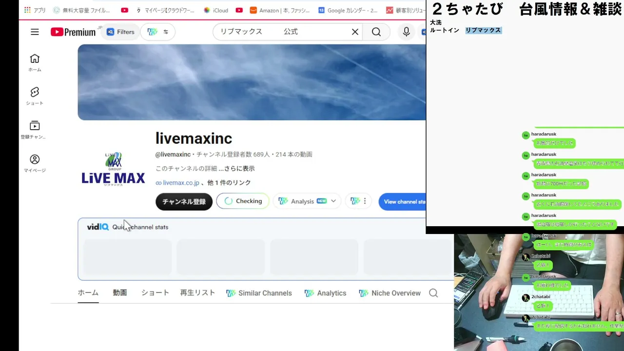Start voice search with microphone
The height and width of the screenshot is (351, 624).
click(x=406, y=32)
